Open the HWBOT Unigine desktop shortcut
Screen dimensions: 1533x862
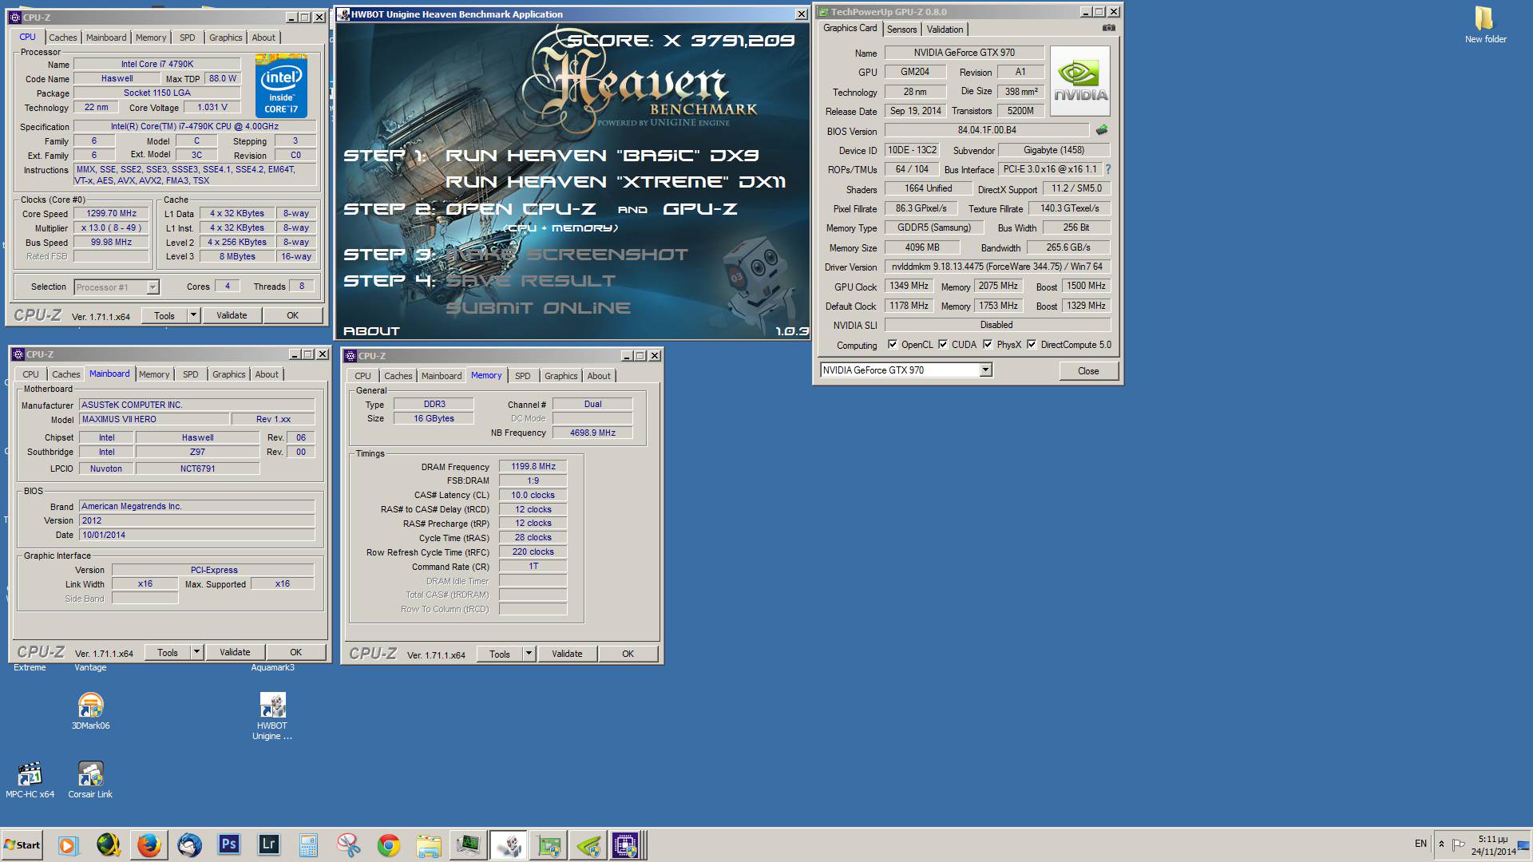(x=272, y=716)
